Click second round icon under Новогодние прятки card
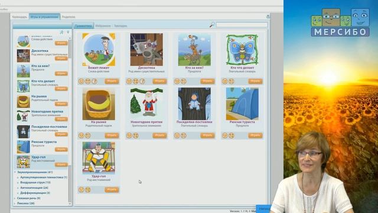The image size is (378, 213). pos(136,135)
